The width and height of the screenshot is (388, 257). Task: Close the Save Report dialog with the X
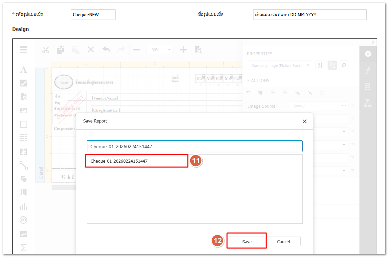(x=304, y=121)
